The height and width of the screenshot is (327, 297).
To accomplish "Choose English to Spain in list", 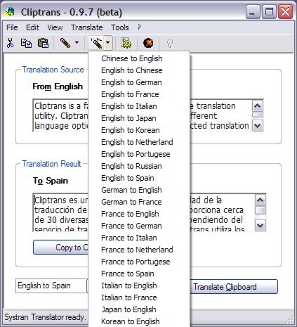I will click(x=139, y=178).
